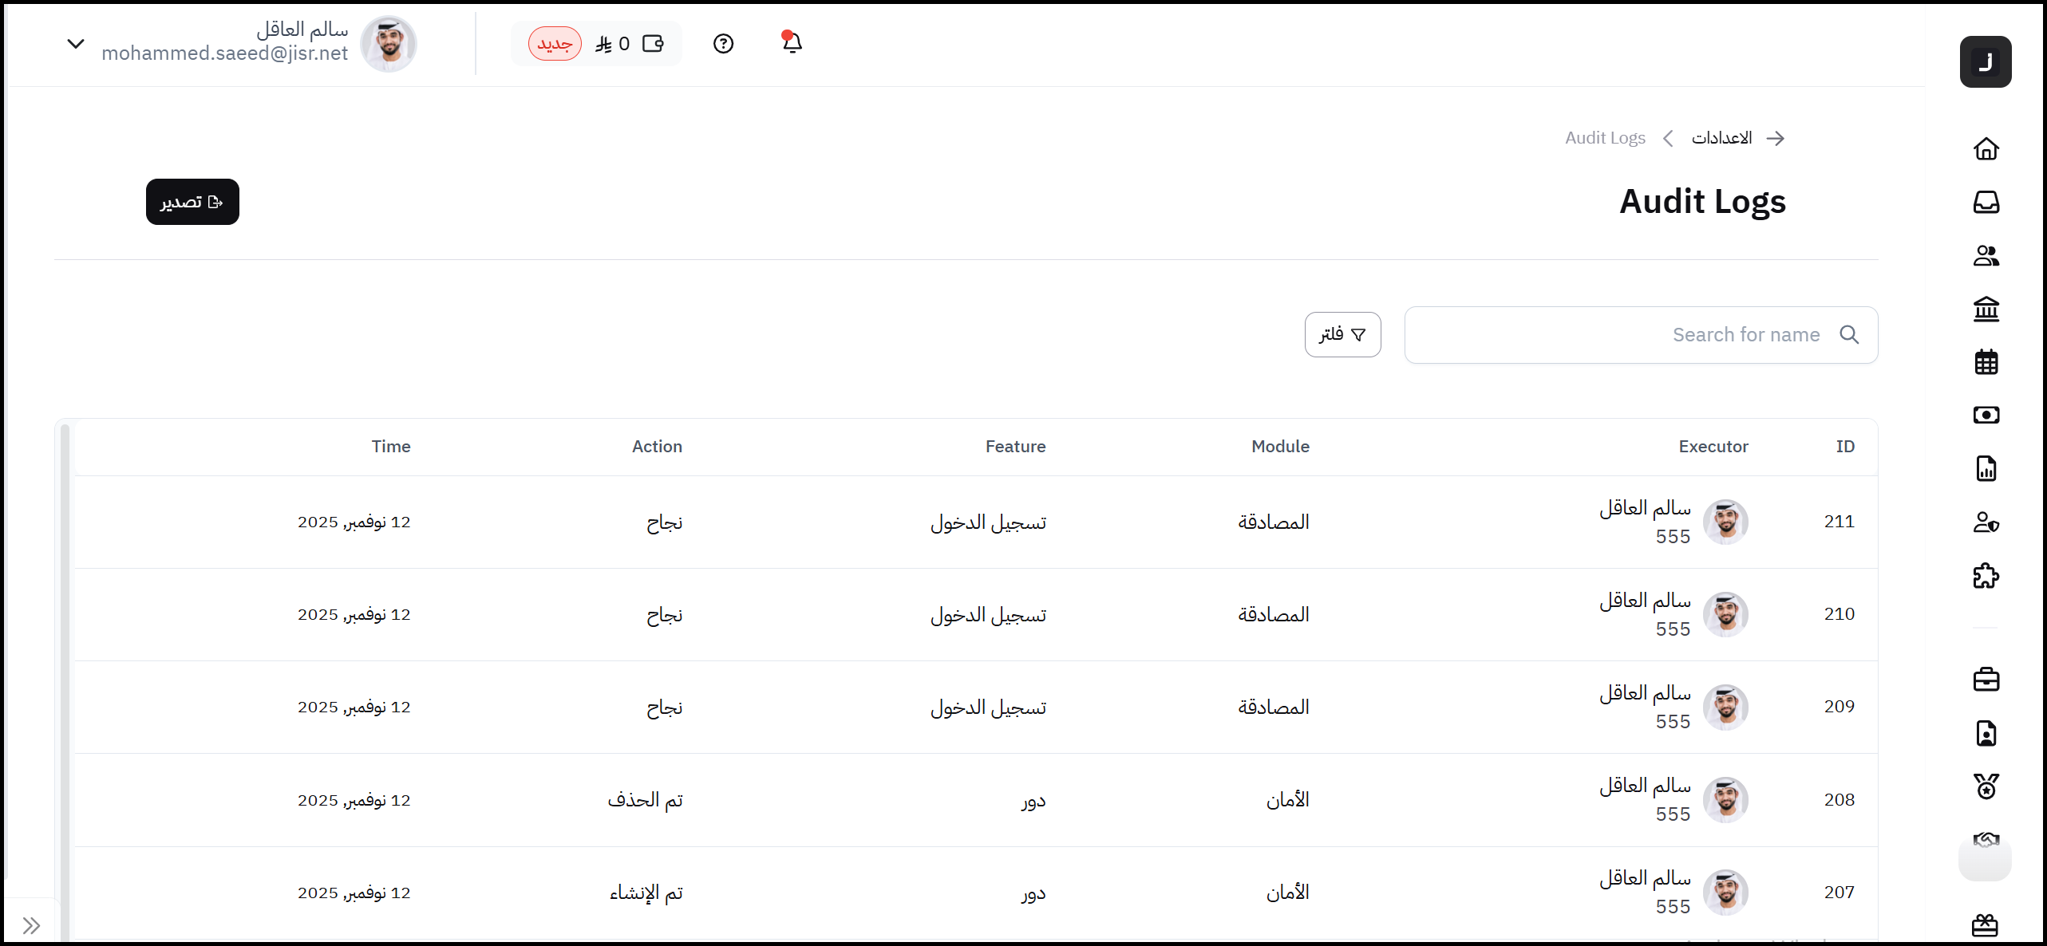Open the Employees people icon
Screen dimensions: 2047x946
1986,255
